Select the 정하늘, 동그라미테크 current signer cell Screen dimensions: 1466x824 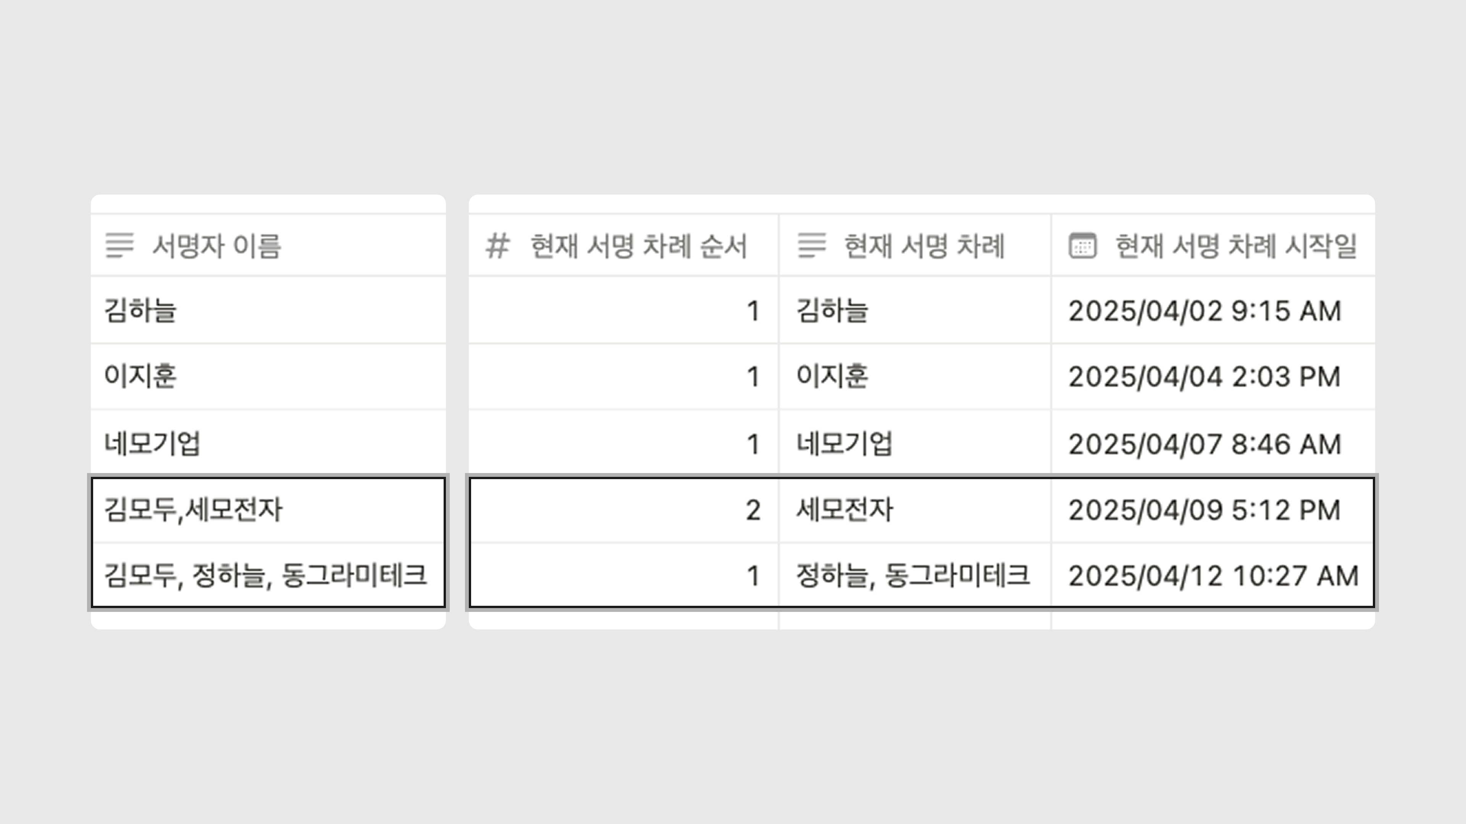click(912, 576)
